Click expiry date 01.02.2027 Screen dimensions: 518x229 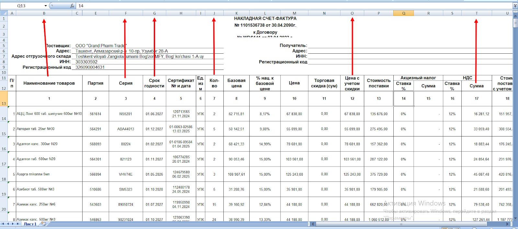(154, 144)
